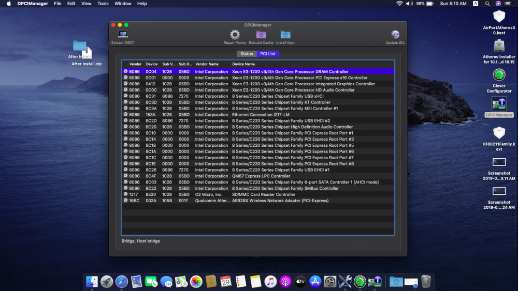Image resolution: width=518 pixels, height=291 pixels.
Task: Select the Atheros Installer desktop icon
Action: (x=499, y=51)
